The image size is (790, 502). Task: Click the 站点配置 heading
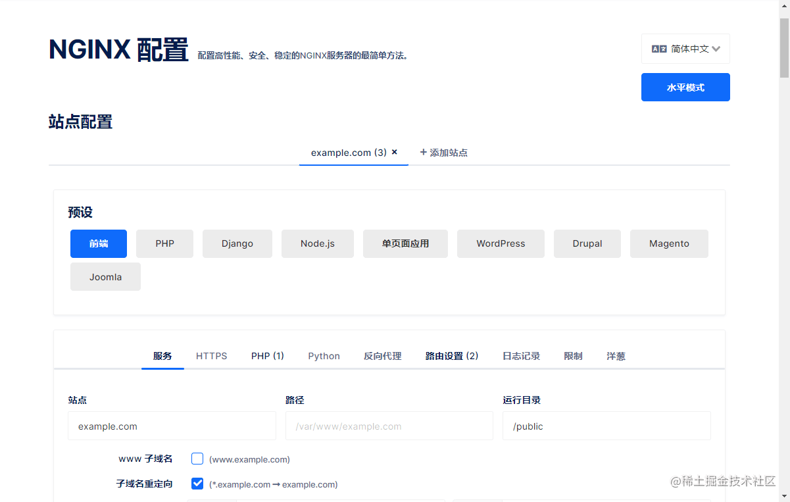coord(80,122)
